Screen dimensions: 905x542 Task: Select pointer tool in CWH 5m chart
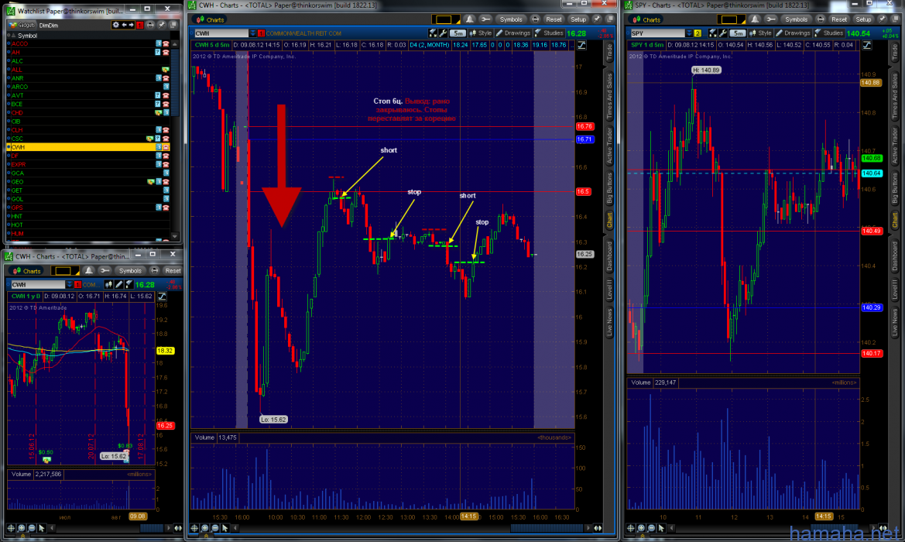[226, 528]
